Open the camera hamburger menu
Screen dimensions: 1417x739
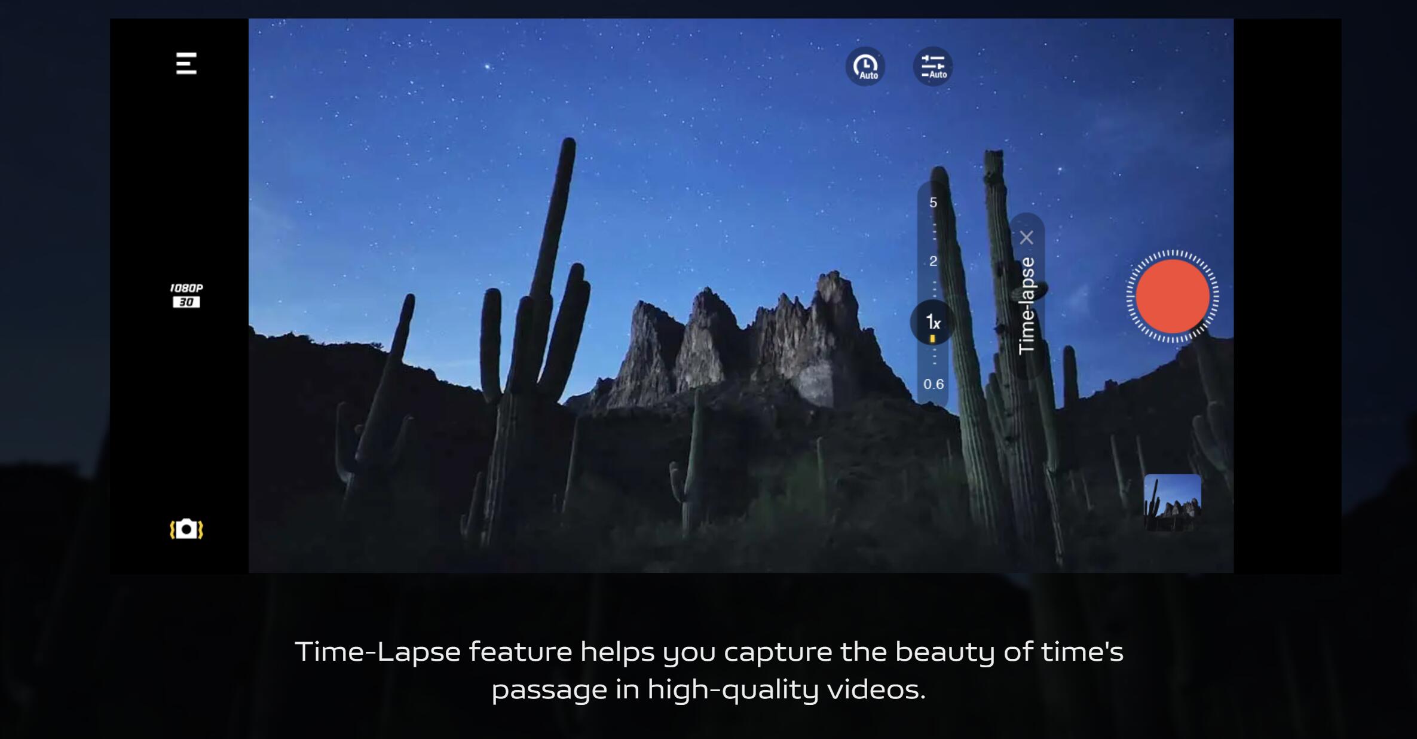pyautogui.click(x=186, y=63)
